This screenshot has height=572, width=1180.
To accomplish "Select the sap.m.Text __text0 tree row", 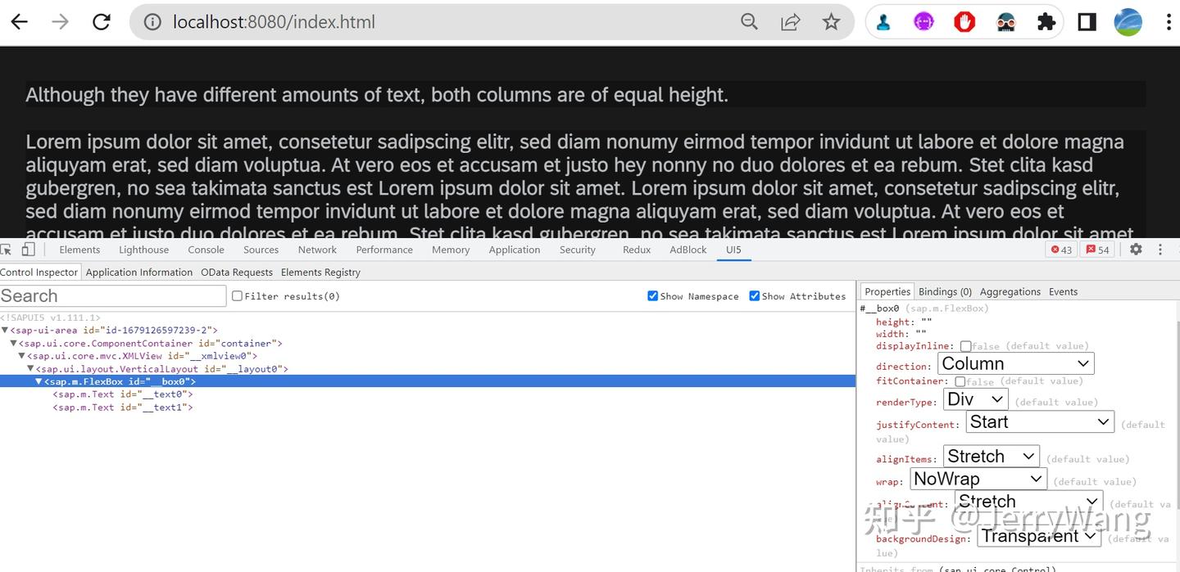I will [x=122, y=394].
